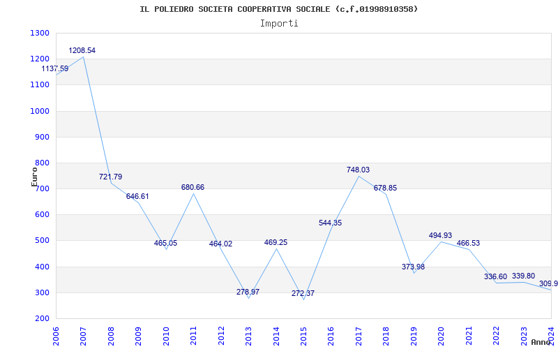Select the 336.60 data label

[x=496, y=276]
